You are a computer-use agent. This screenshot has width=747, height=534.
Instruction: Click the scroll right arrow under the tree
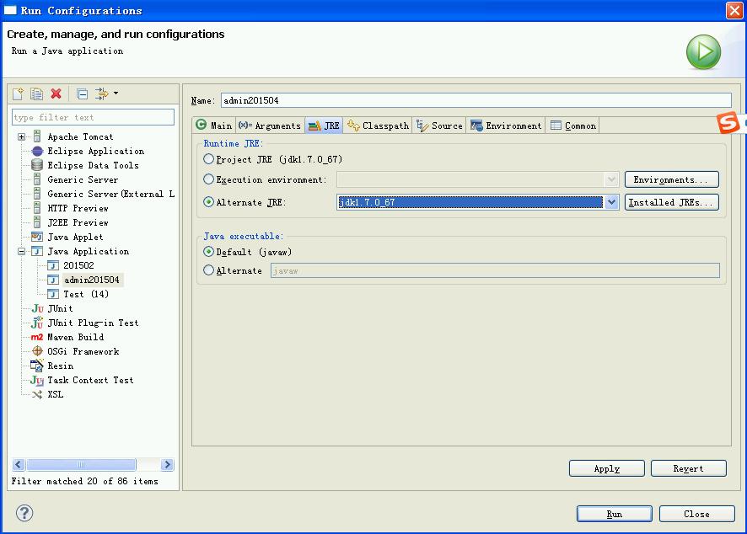click(167, 465)
